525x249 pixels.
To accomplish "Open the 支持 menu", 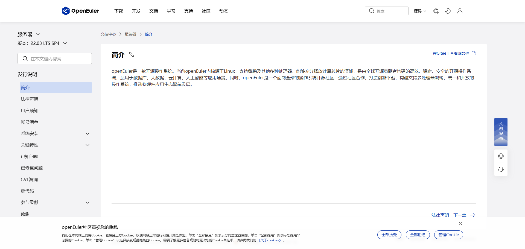I will point(189,11).
